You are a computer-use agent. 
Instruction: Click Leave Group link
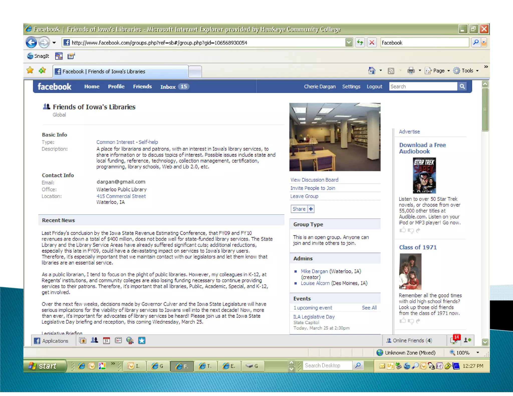[x=304, y=196]
